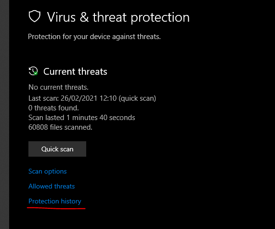Viewport: 275px width, 229px height.
Task: Click the Current threats section heading
Action: coord(75,71)
